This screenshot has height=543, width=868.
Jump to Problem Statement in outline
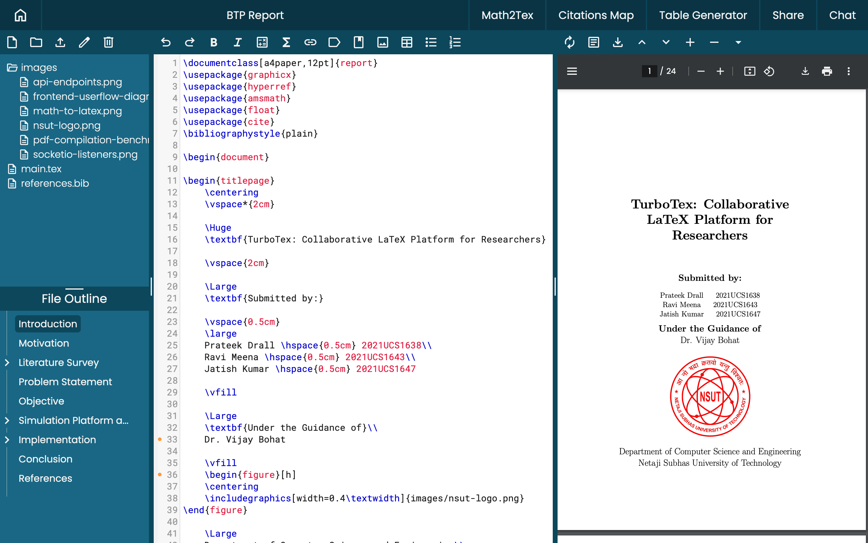65,382
